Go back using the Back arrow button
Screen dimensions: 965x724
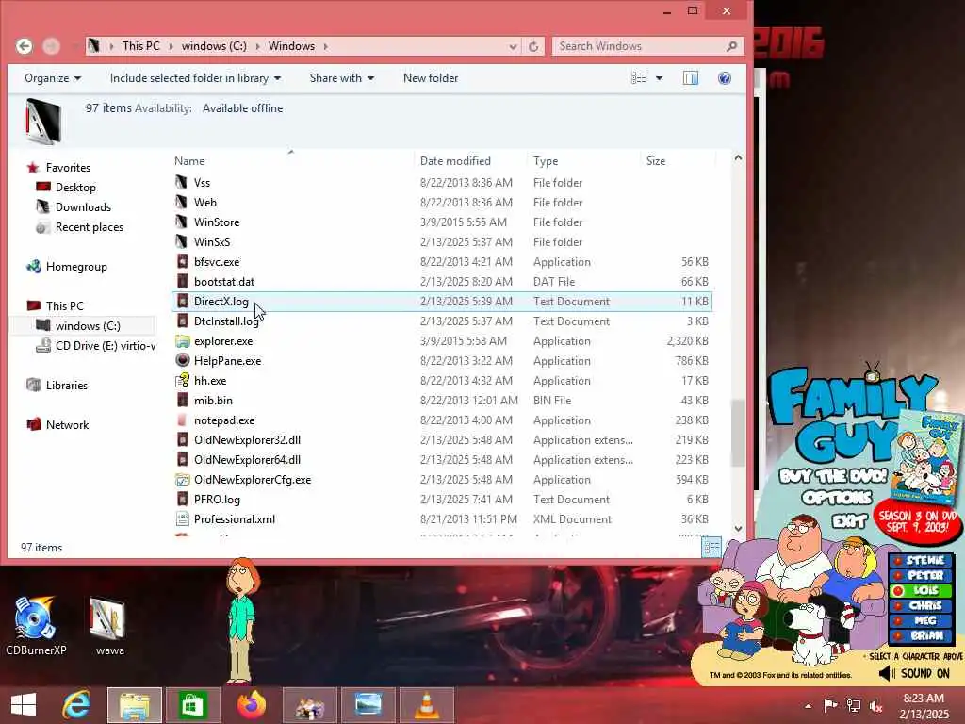pyautogui.click(x=24, y=46)
